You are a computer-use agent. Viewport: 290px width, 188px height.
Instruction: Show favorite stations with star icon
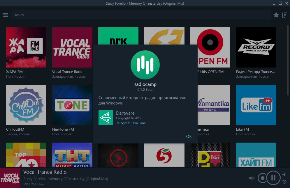pos(276,15)
